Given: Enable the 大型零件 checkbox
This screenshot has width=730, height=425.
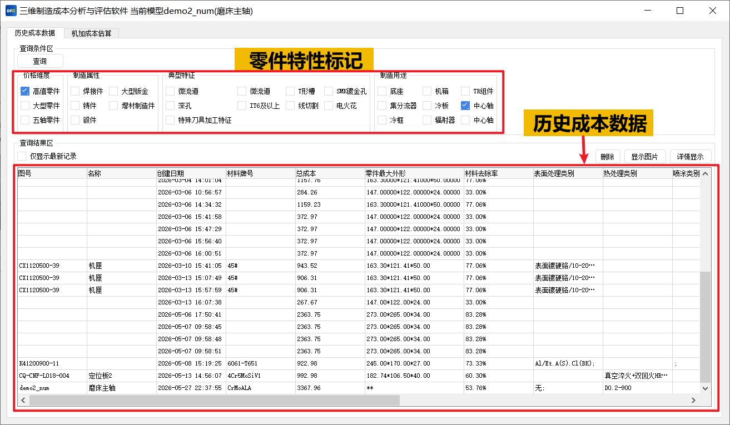Looking at the screenshot, I should (x=25, y=106).
